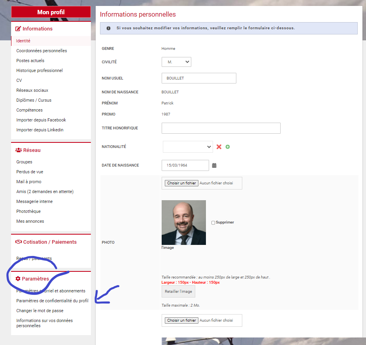Click the Réseau people icon
The height and width of the screenshot is (345, 366).
click(19, 150)
